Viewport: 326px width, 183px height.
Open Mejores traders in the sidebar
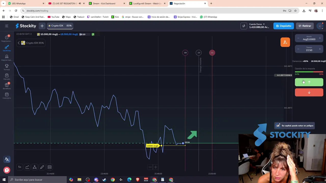point(7,58)
